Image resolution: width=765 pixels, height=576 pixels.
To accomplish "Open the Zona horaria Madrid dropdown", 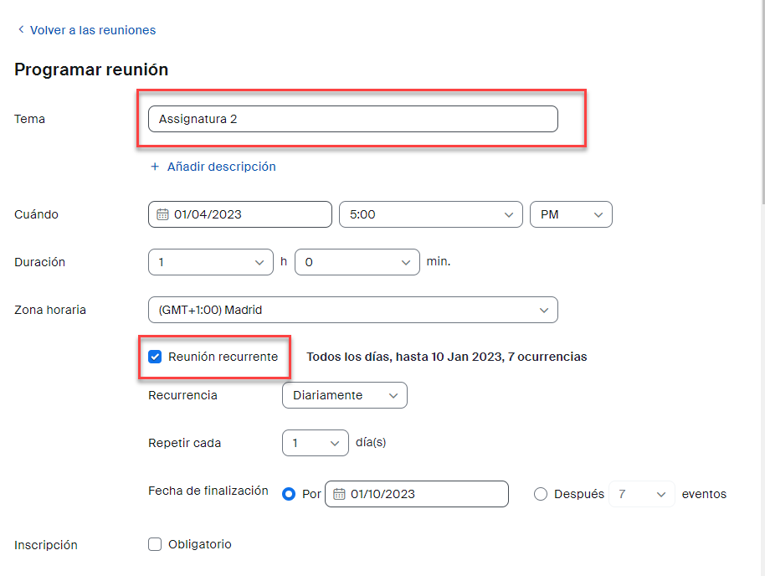I will click(352, 310).
